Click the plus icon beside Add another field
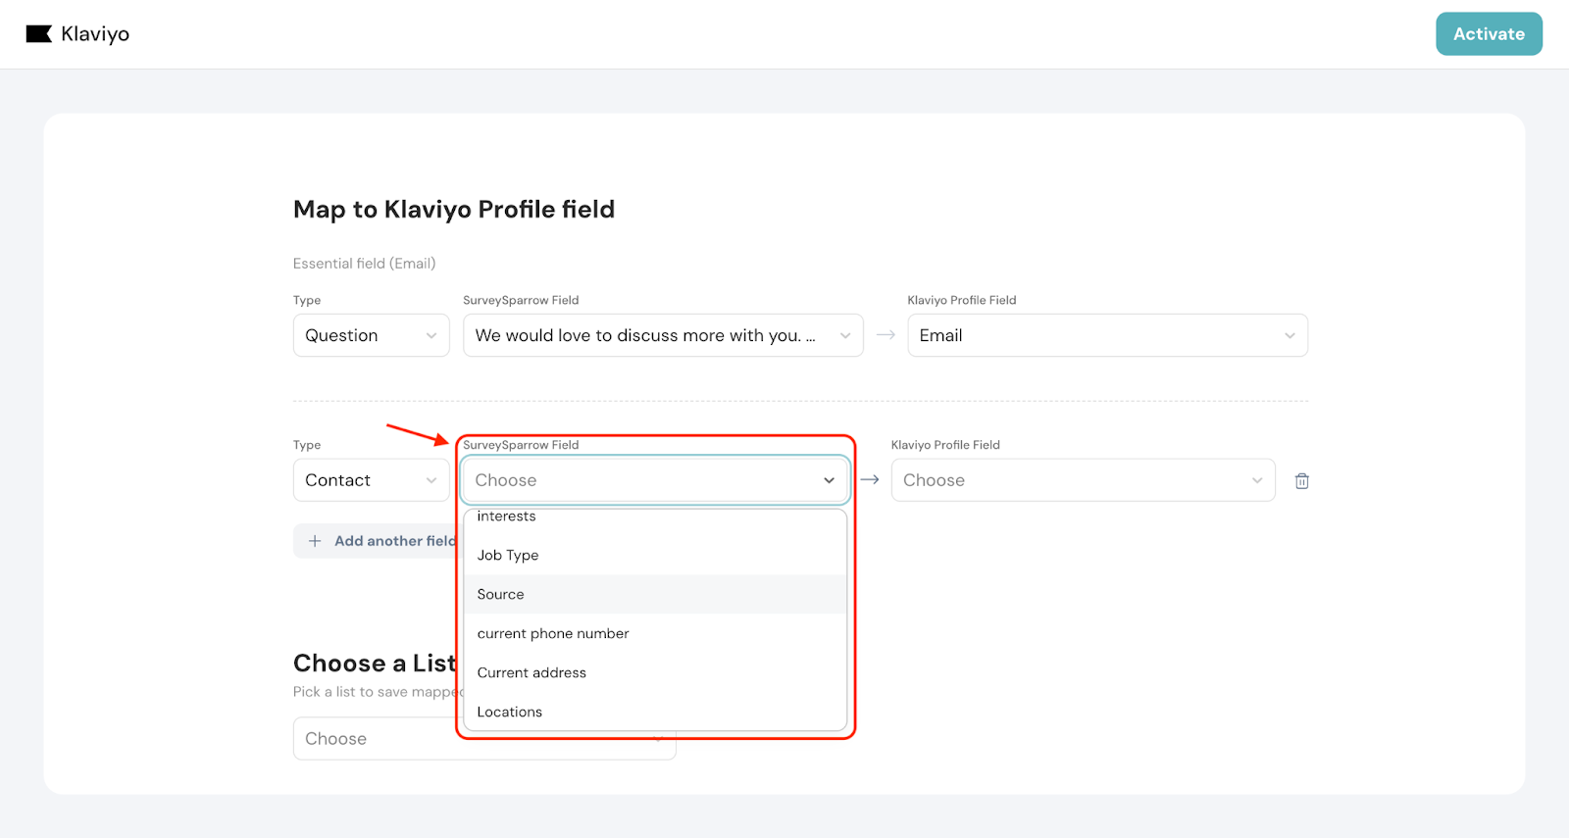 315,541
